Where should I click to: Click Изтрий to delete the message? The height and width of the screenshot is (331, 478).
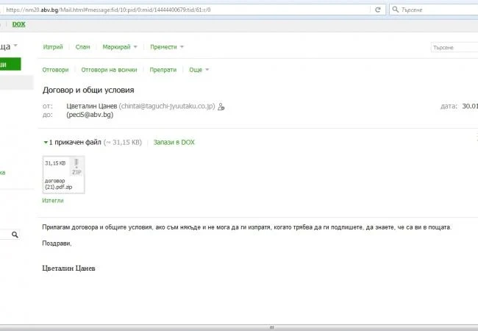coord(53,47)
